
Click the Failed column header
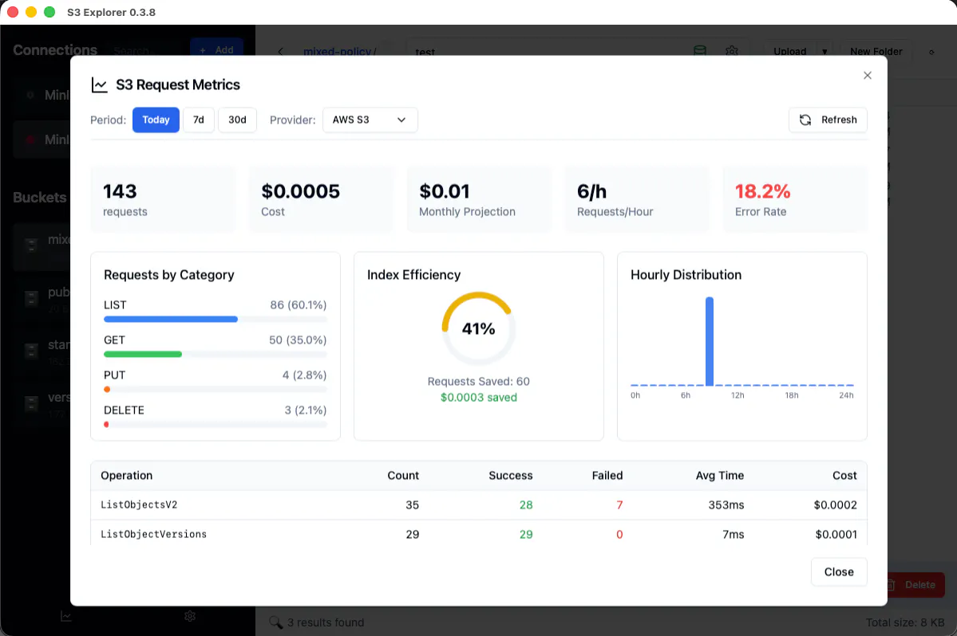pyautogui.click(x=607, y=476)
